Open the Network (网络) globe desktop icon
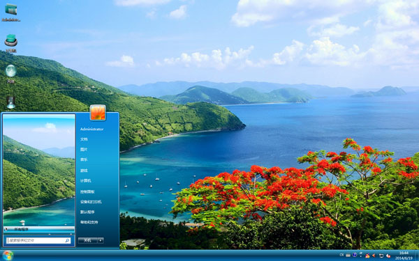This screenshot has width=419, height=261. 11,74
